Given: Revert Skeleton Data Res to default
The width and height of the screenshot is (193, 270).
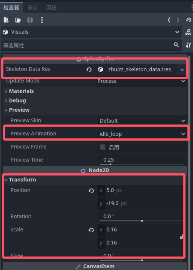Looking at the screenshot, I should click(x=89, y=70).
